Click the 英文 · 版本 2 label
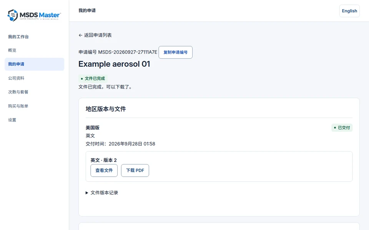Screen dimensions: 369x230 103,160
